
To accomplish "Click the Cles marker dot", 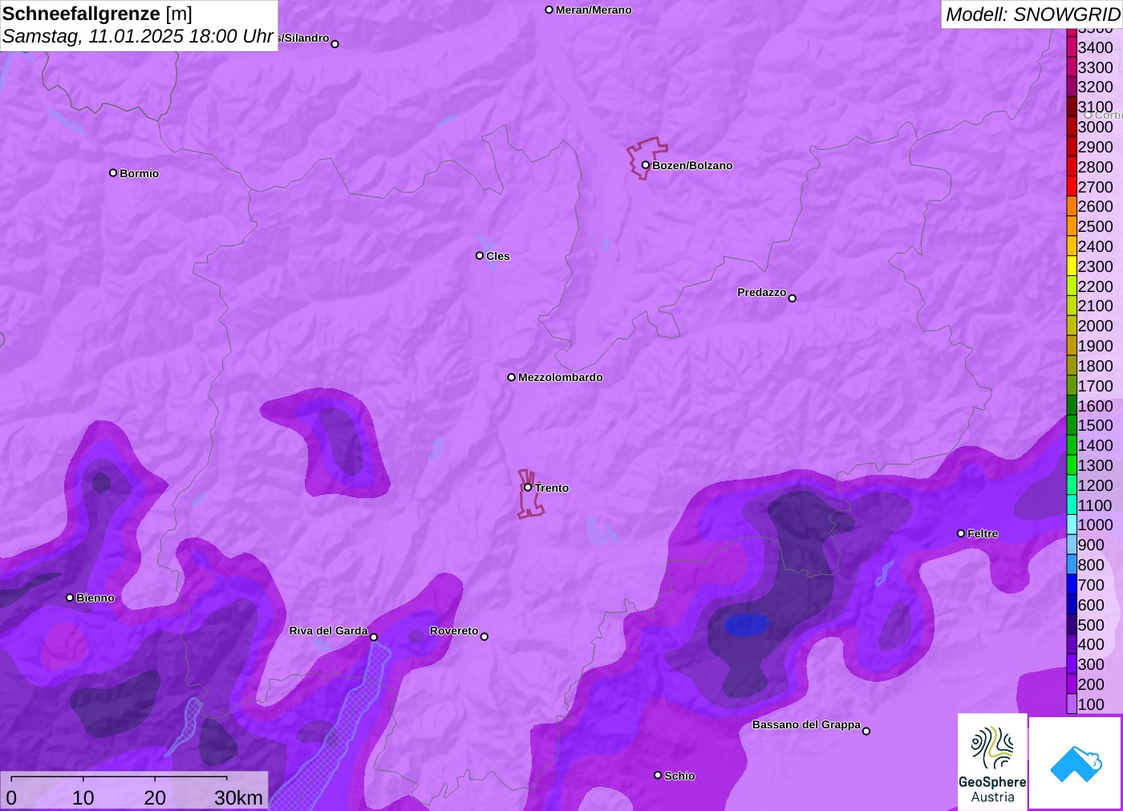I will [480, 255].
